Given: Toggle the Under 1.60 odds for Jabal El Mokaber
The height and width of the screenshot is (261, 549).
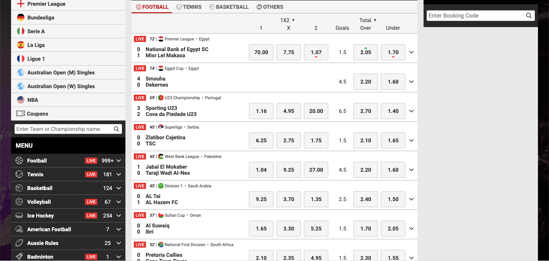Looking at the screenshot, I should (x=393, y=169).
